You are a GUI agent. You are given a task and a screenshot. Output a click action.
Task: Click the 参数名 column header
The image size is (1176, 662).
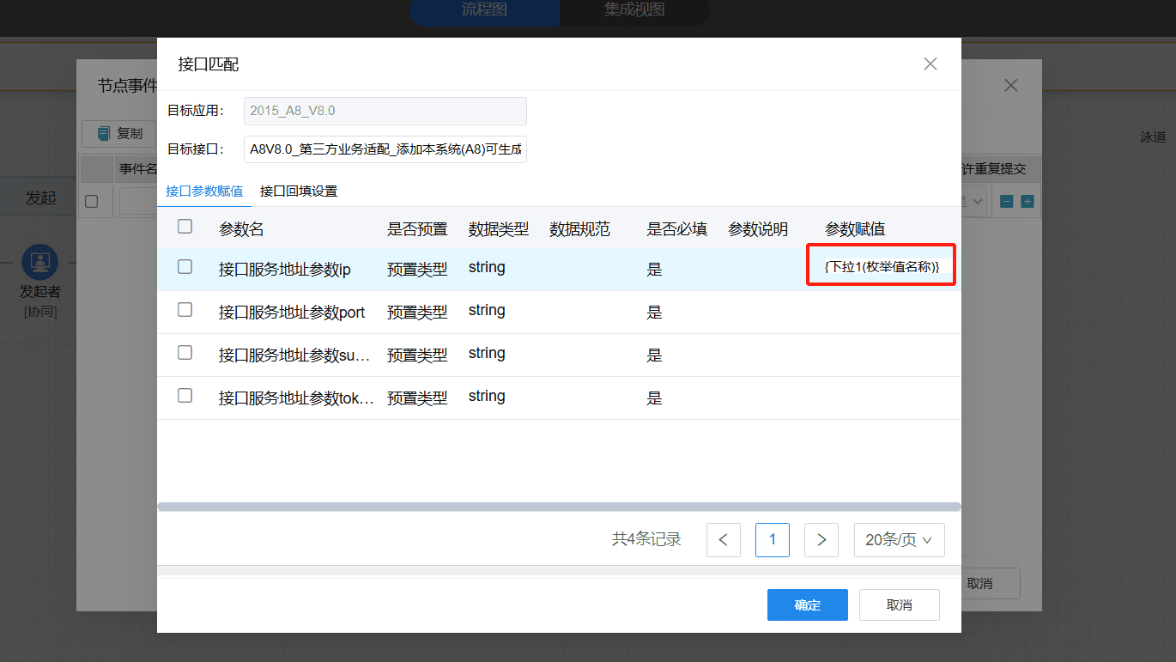pos(241,229)
